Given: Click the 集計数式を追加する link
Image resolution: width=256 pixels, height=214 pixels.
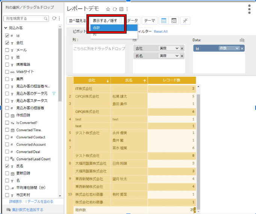Looking at the screenshot, I should 27,209.
